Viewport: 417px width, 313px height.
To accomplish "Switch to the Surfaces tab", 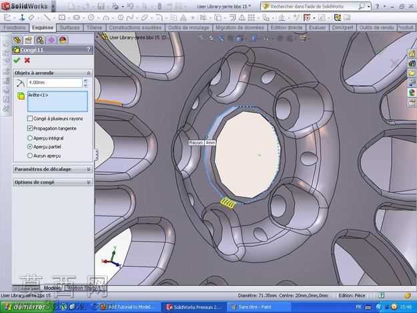I will 69,27.
